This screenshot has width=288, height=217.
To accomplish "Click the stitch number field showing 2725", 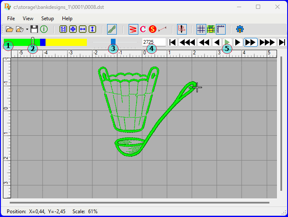I will tap(153, 42).
